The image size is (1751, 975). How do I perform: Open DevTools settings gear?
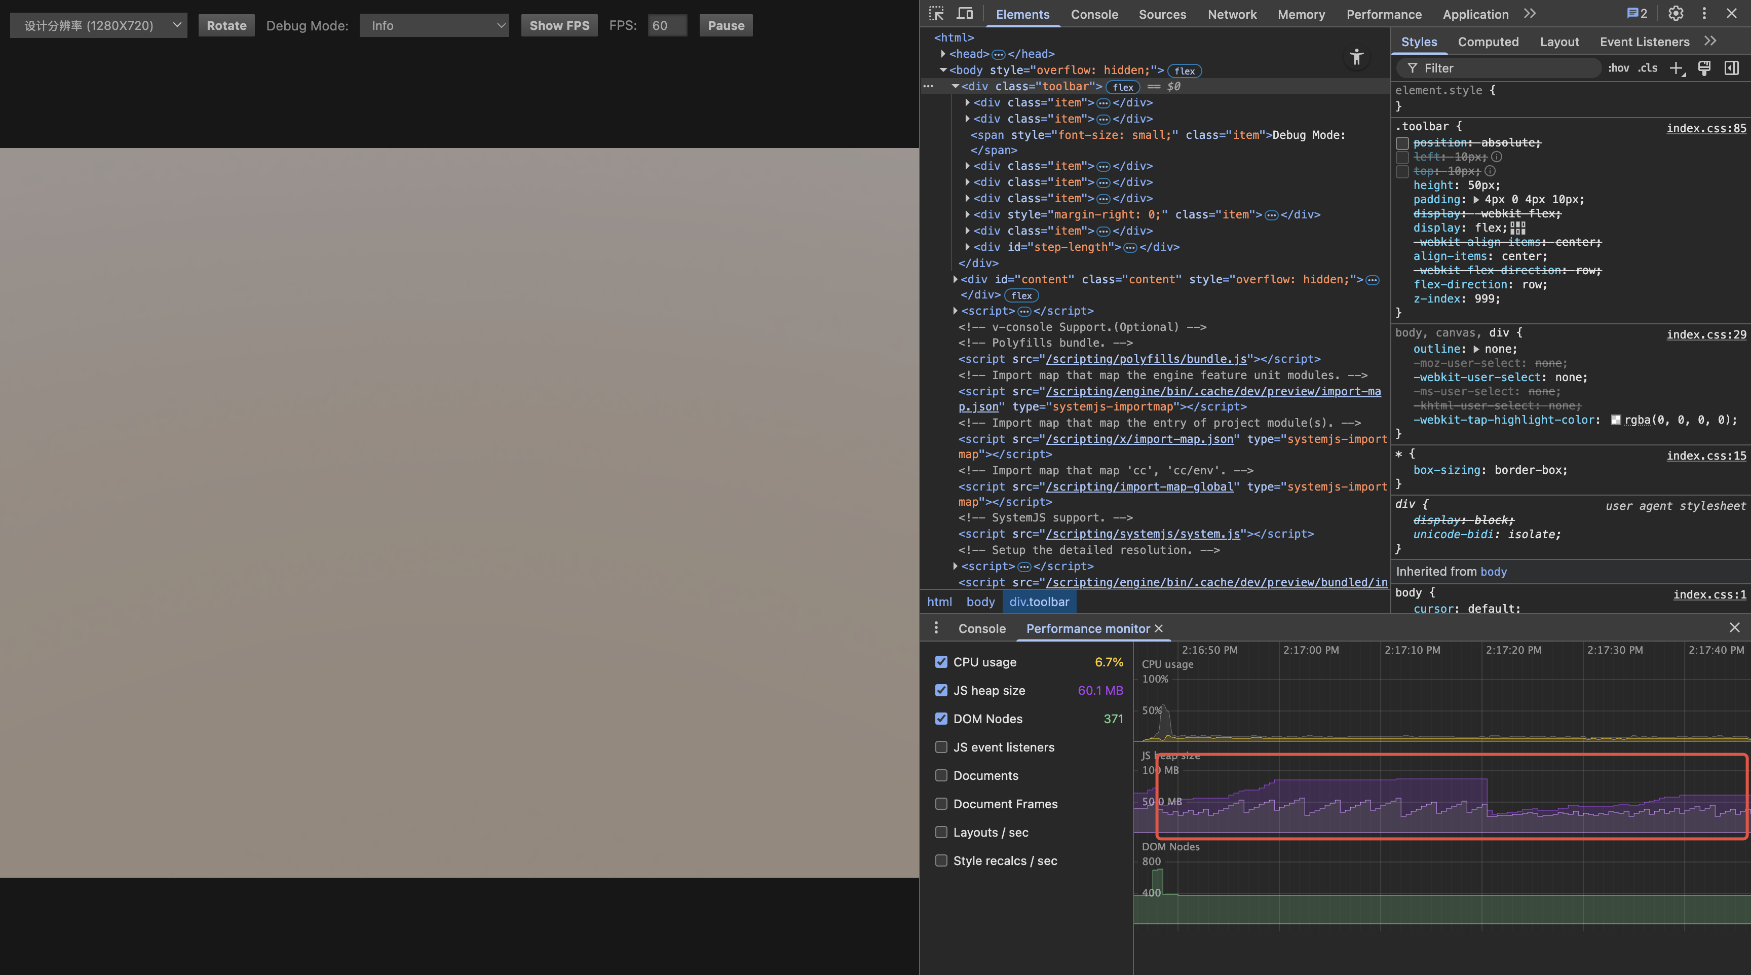1676,14
